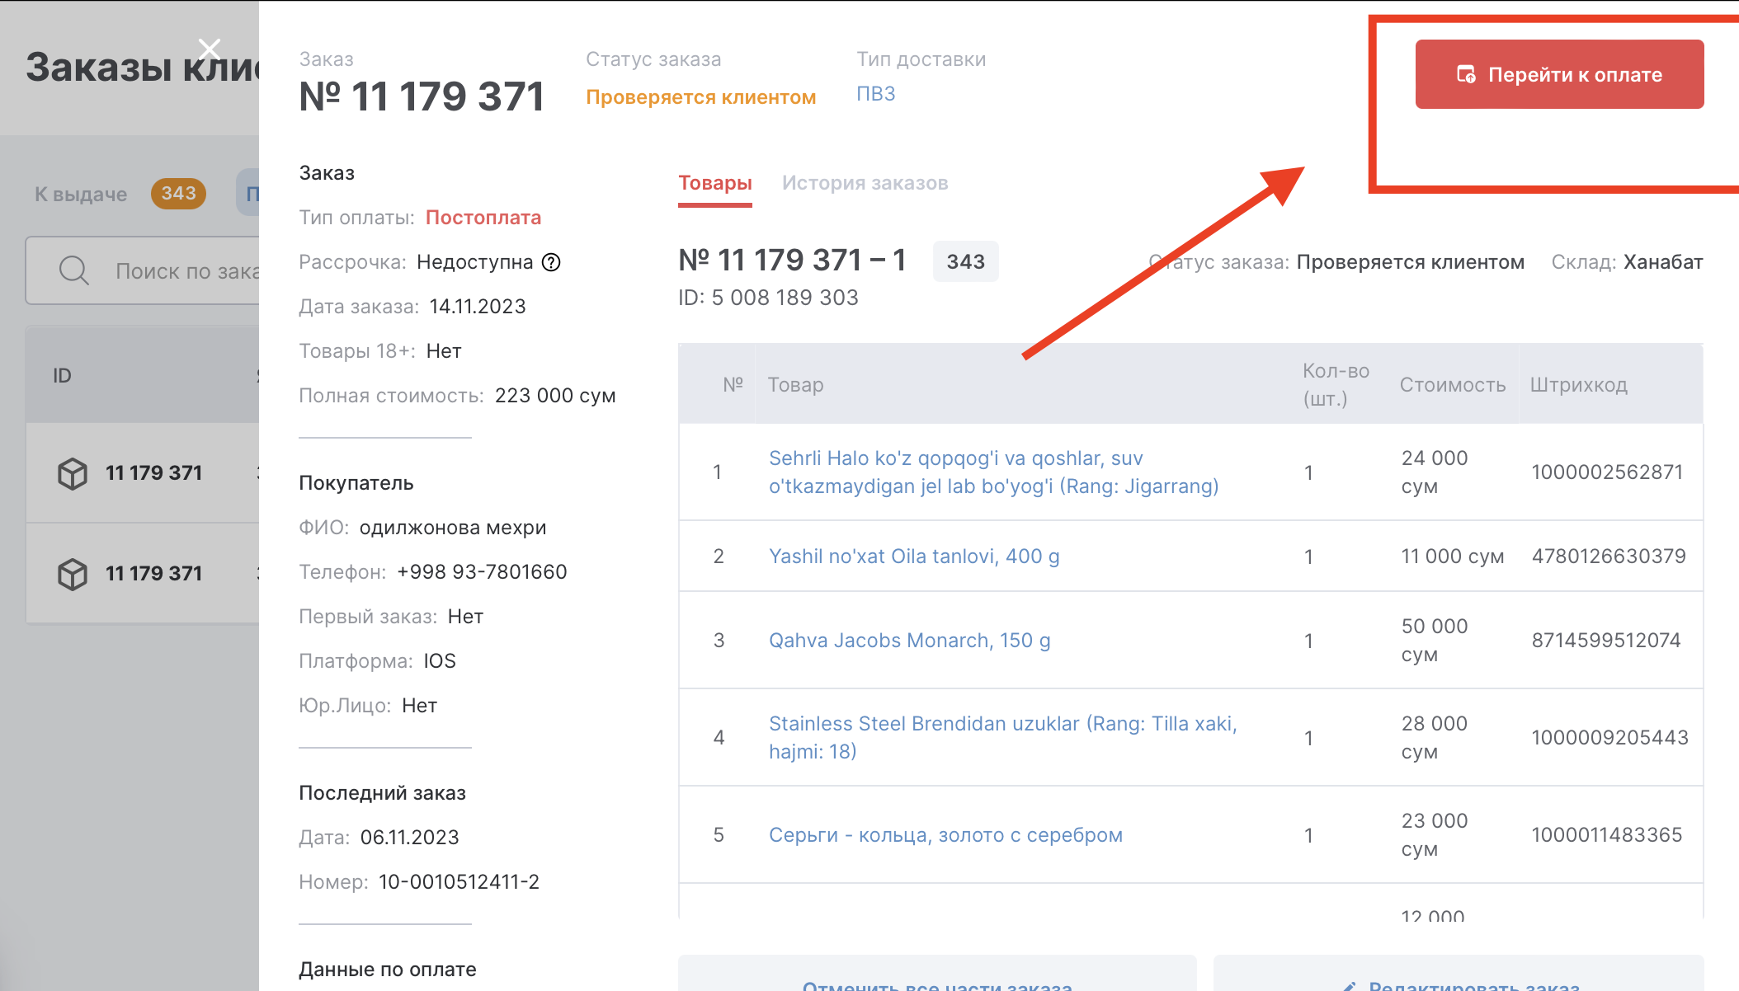
Task: Click box icon of first order row
Action: coord(73,473)
